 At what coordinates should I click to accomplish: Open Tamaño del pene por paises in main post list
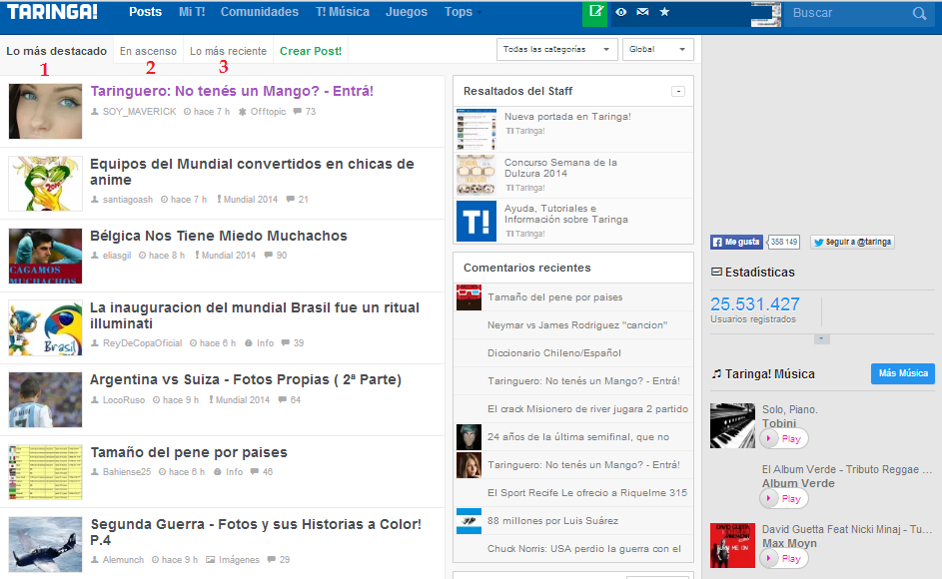pos(189,452)
